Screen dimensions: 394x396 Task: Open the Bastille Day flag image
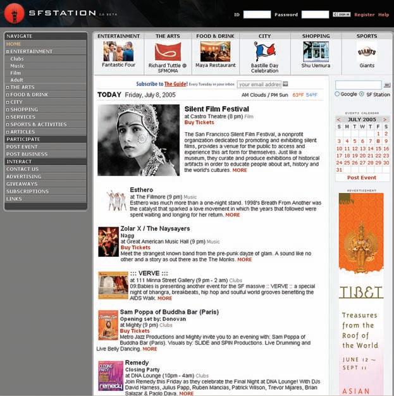(x=264, y=52)
